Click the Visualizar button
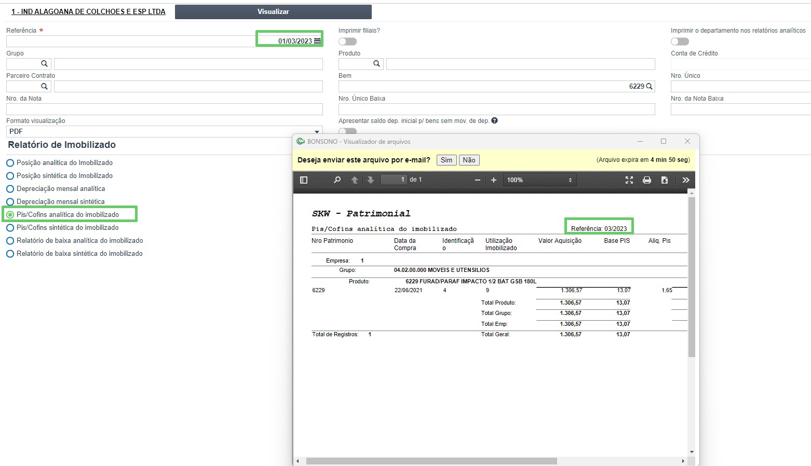This screenshot has height=466, width=811. pos(273,11)
